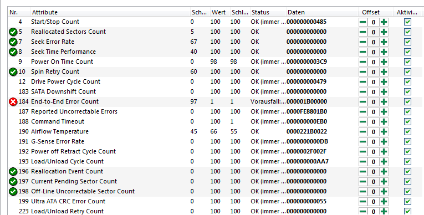424x215 pixels.
Task: Uncheck active box for Start/Stop Count
Action: tap(407, 22)
